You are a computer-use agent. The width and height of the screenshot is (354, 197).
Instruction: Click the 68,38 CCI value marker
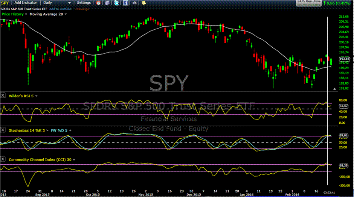pyautogui.click(x=343, y=166)
